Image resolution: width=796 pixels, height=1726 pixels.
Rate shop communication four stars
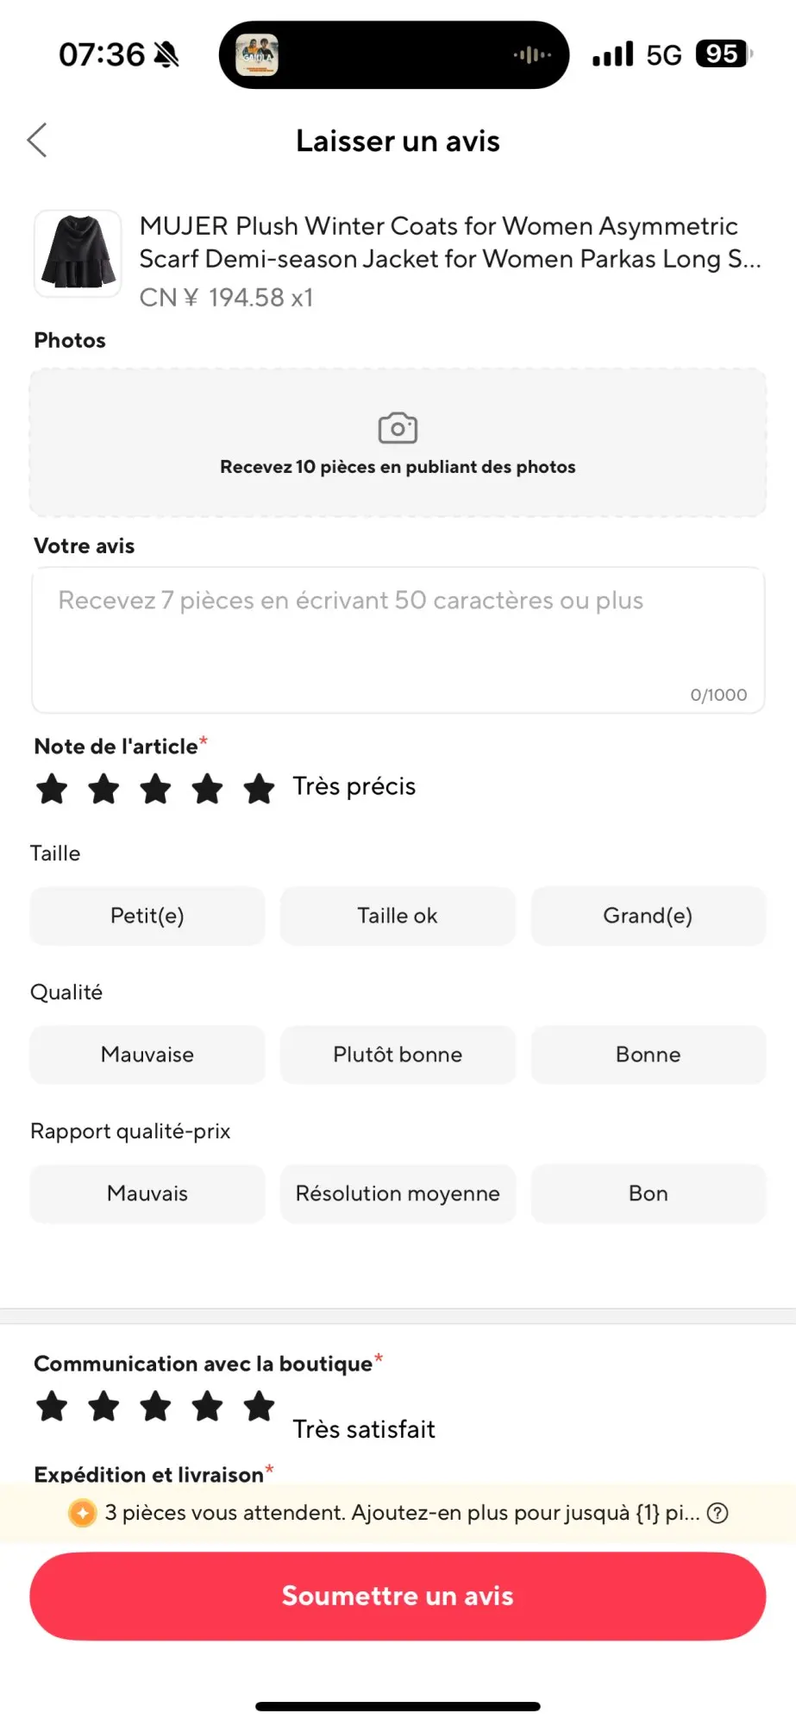[208, 1406]
